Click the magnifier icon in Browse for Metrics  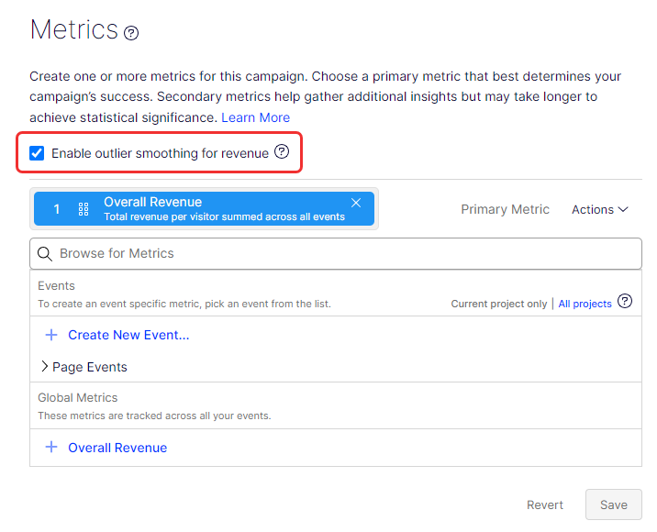coord(44,254)
